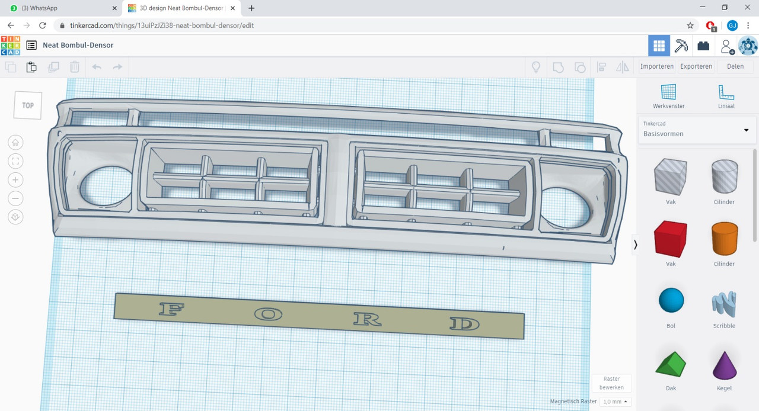Screen dimensions: 759x411
Task: Toggle the show all lightbulb icon
Action: (536, 67)
